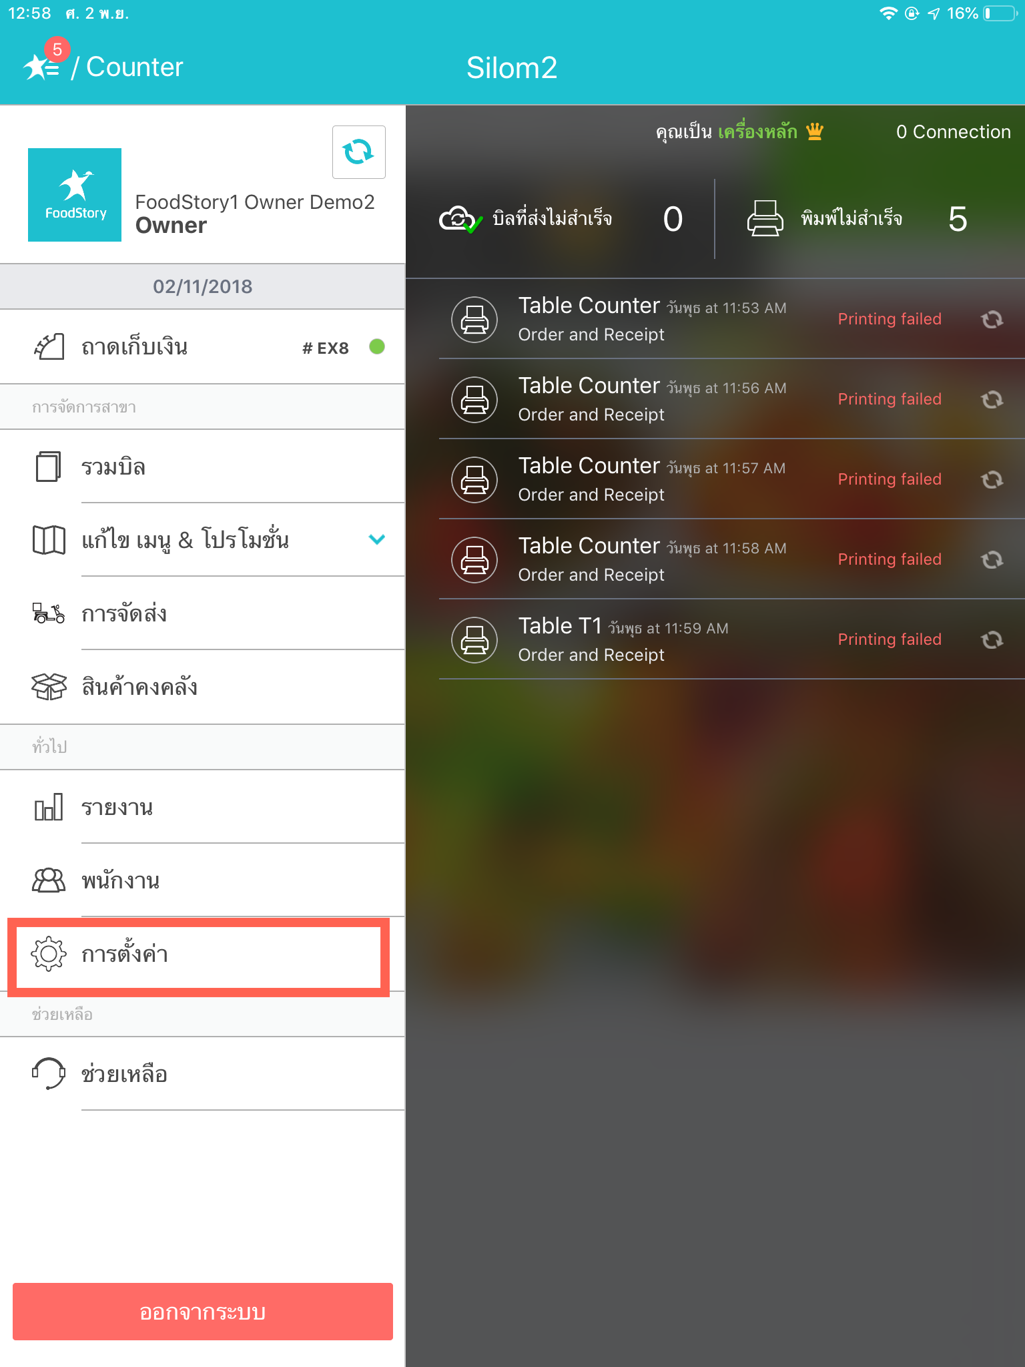This screenshot has width=1025, height=1367.
Task: Tap the # EX8 drawer label
Action: pyautogui.click(x=326, y=348)
